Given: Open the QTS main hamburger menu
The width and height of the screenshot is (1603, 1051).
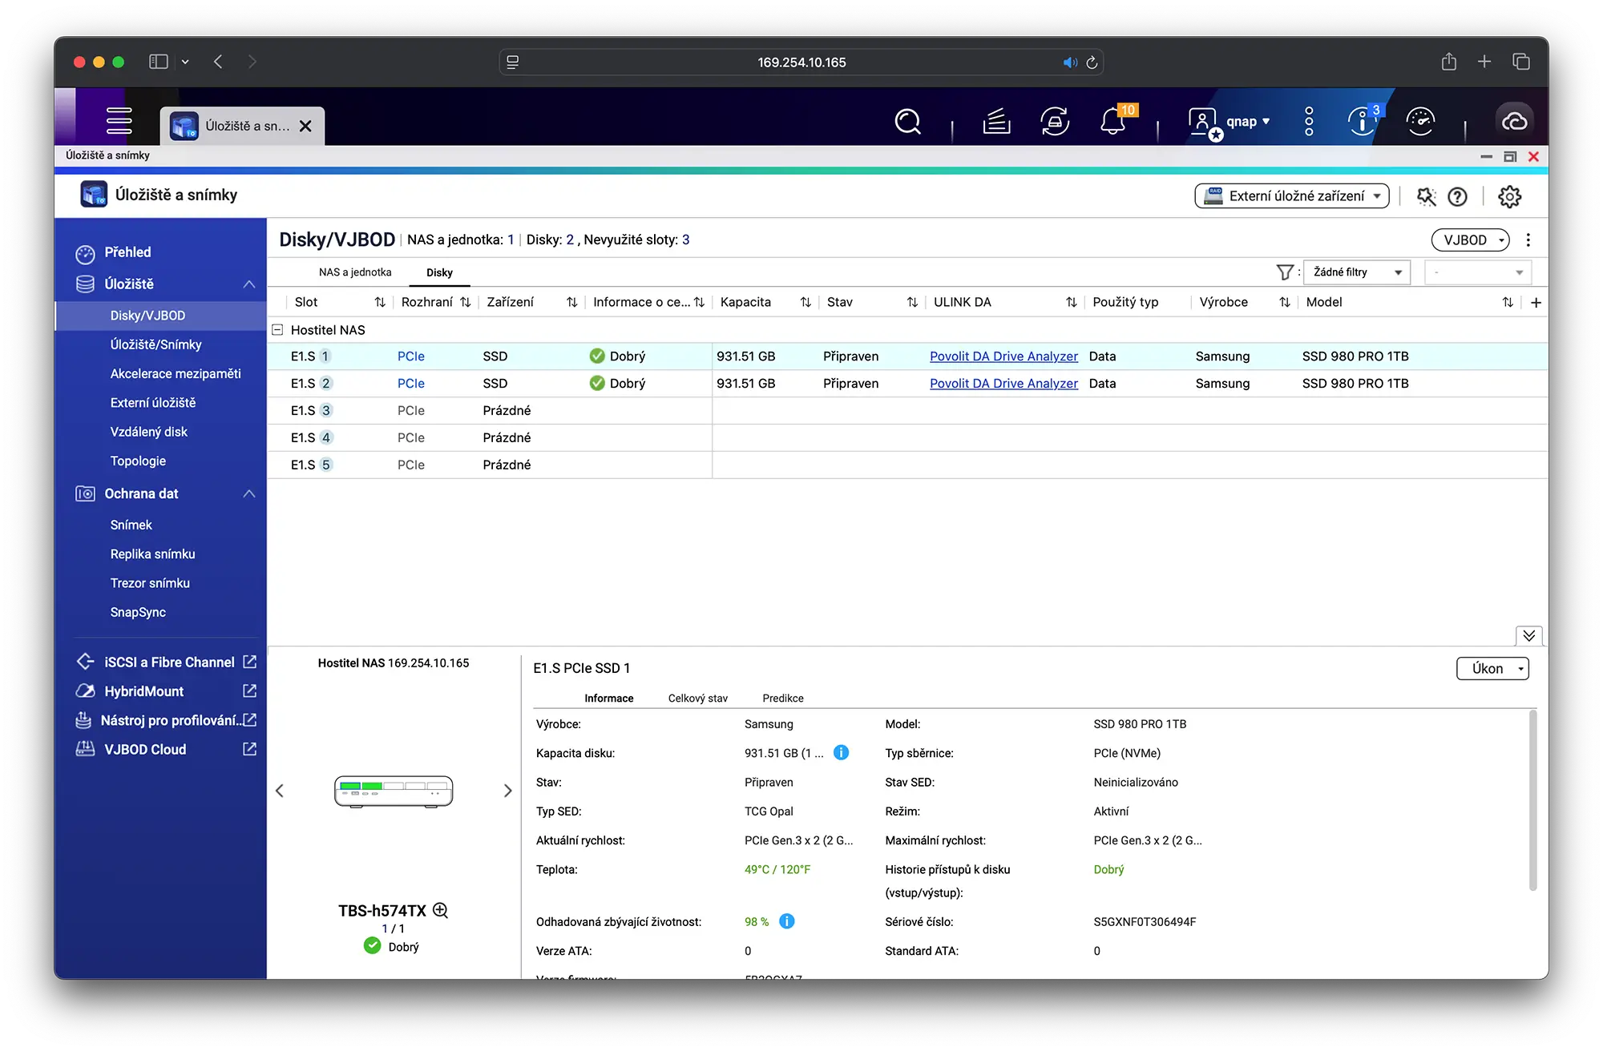Looking at the screenshot, I should (x=119, y=120).
